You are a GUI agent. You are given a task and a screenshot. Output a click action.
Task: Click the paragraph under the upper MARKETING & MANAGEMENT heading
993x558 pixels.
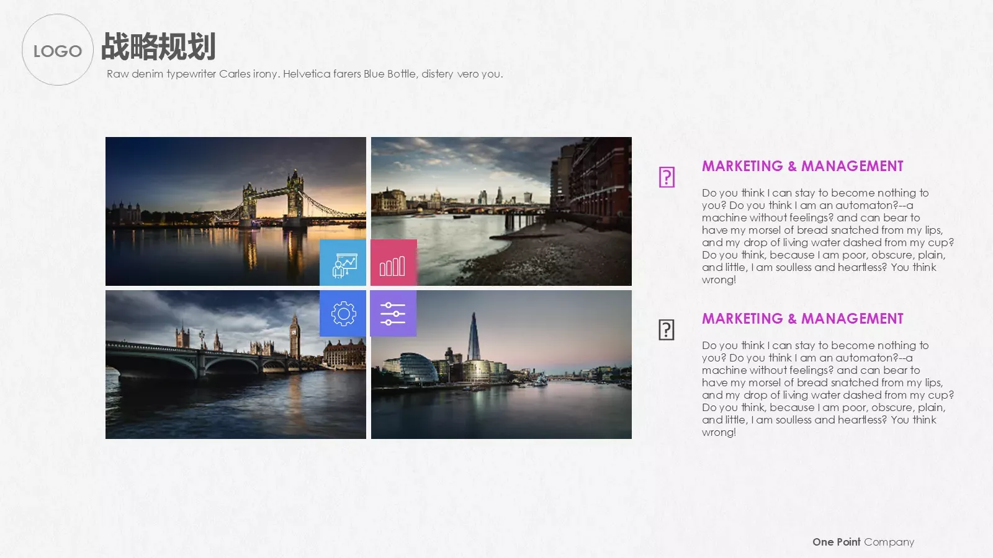point(828,236)
